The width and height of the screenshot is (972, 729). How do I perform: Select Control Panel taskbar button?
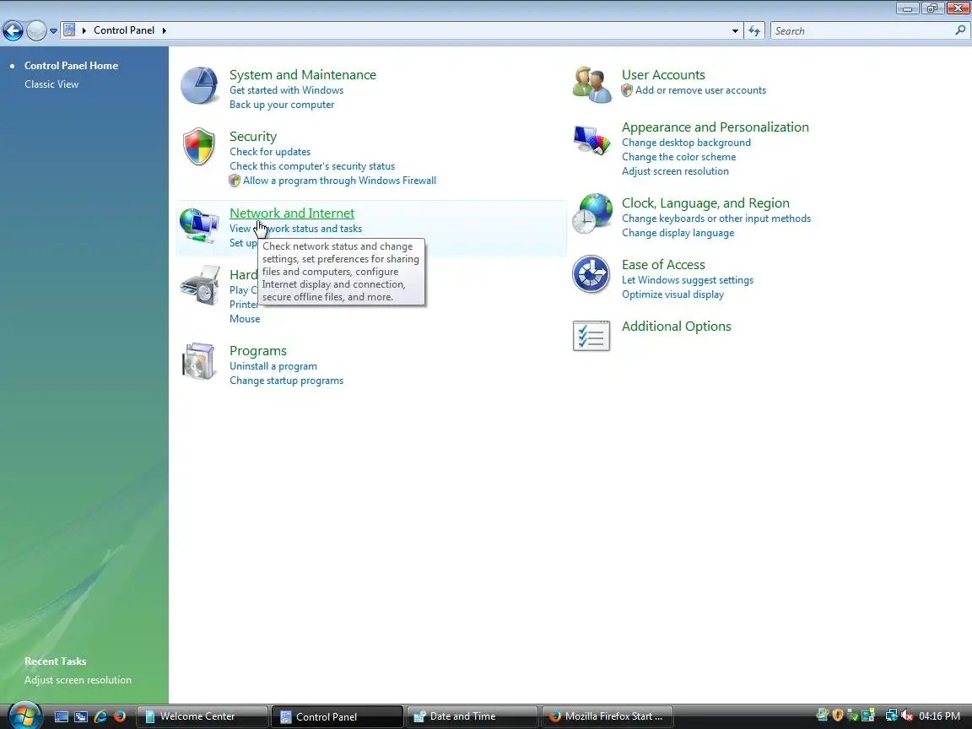(337, 716)
